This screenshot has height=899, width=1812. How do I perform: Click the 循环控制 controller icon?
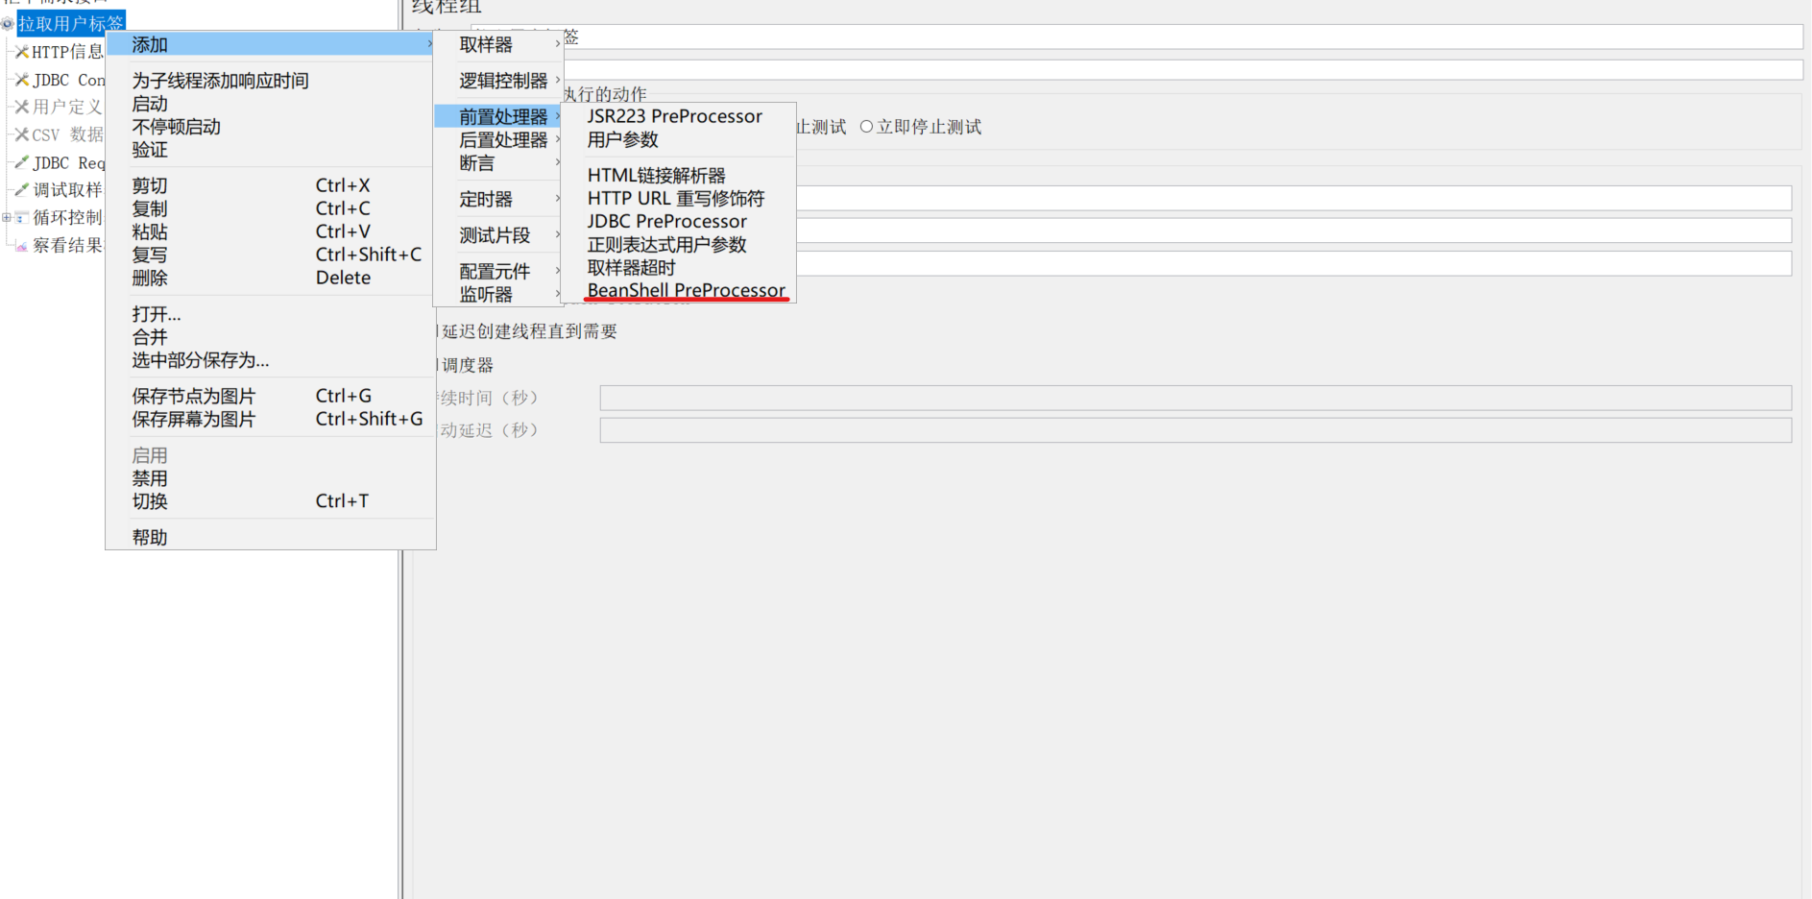[x=21, y=218]
